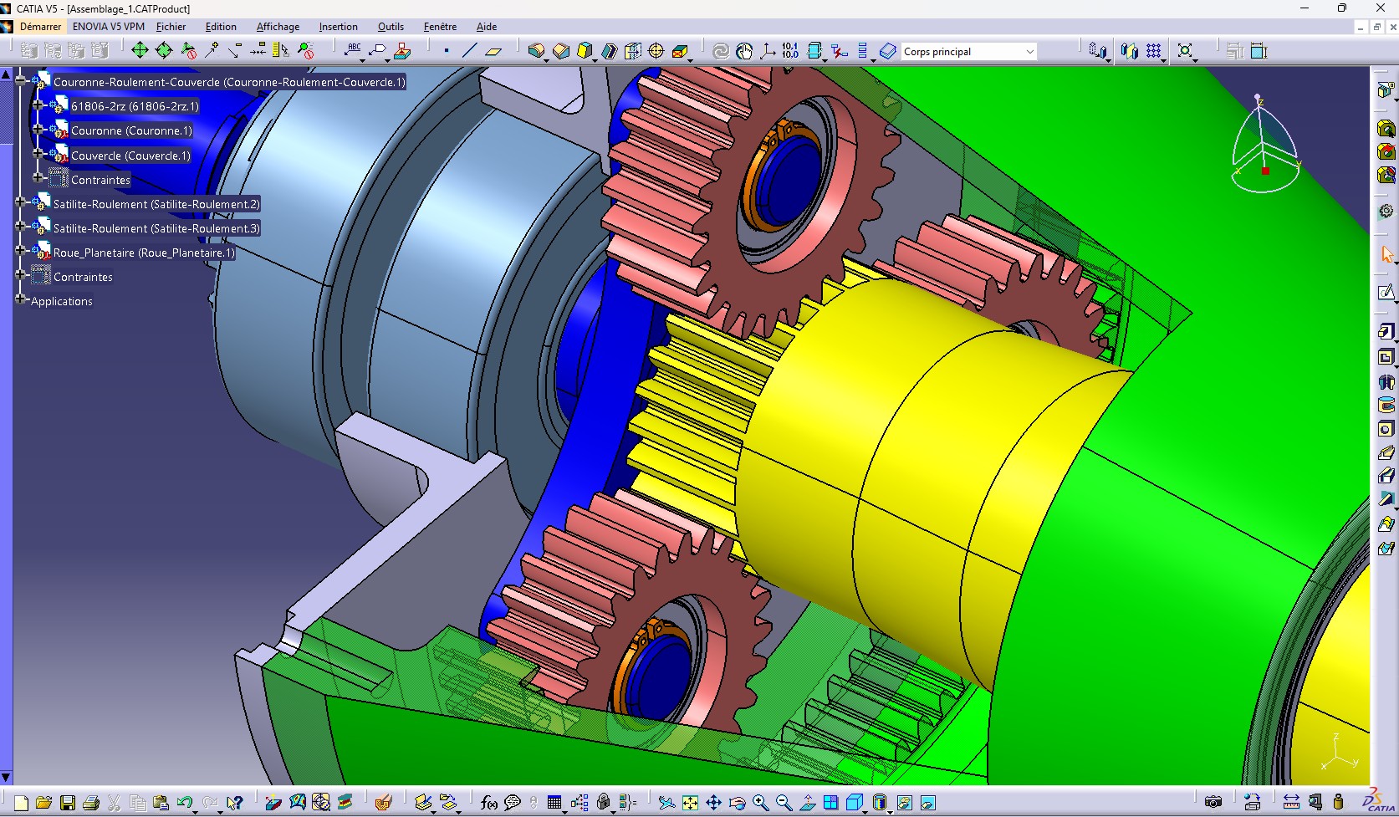Expand Satilite-Roulement.2 tree node
Viewport: 1399px width, 817px height.
tap(21, 202)
